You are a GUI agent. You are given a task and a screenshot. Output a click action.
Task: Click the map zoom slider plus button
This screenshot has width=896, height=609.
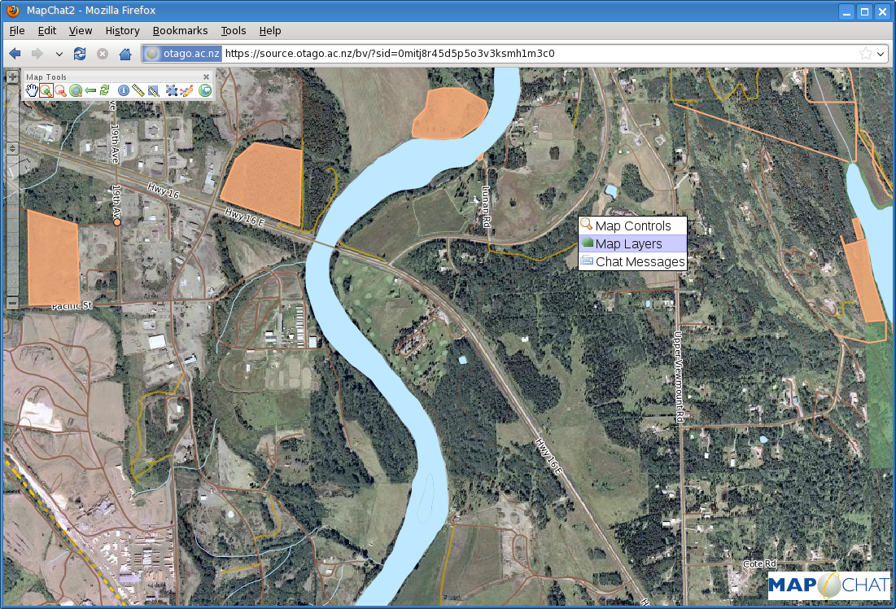point(12,77)
